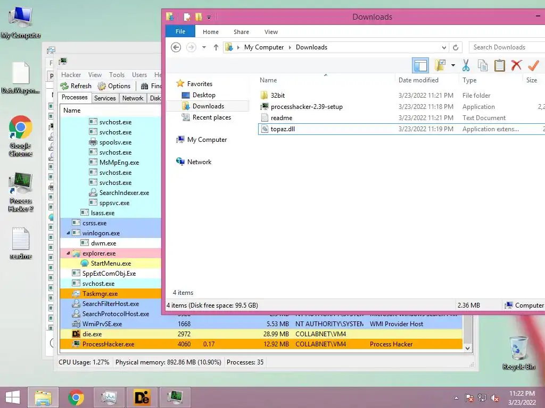The image size is (545, 408).
Task: Select the StartMenu.exe process
Action: 111,263
